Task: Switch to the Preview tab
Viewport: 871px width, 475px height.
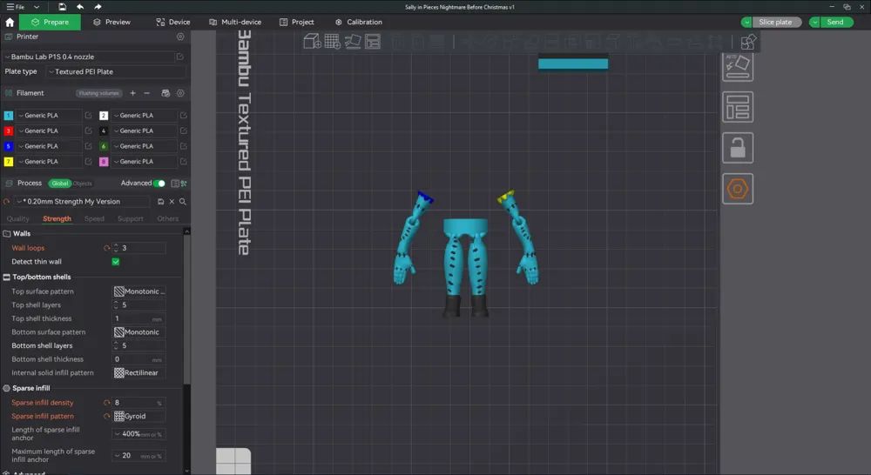Action: (111, 23)
